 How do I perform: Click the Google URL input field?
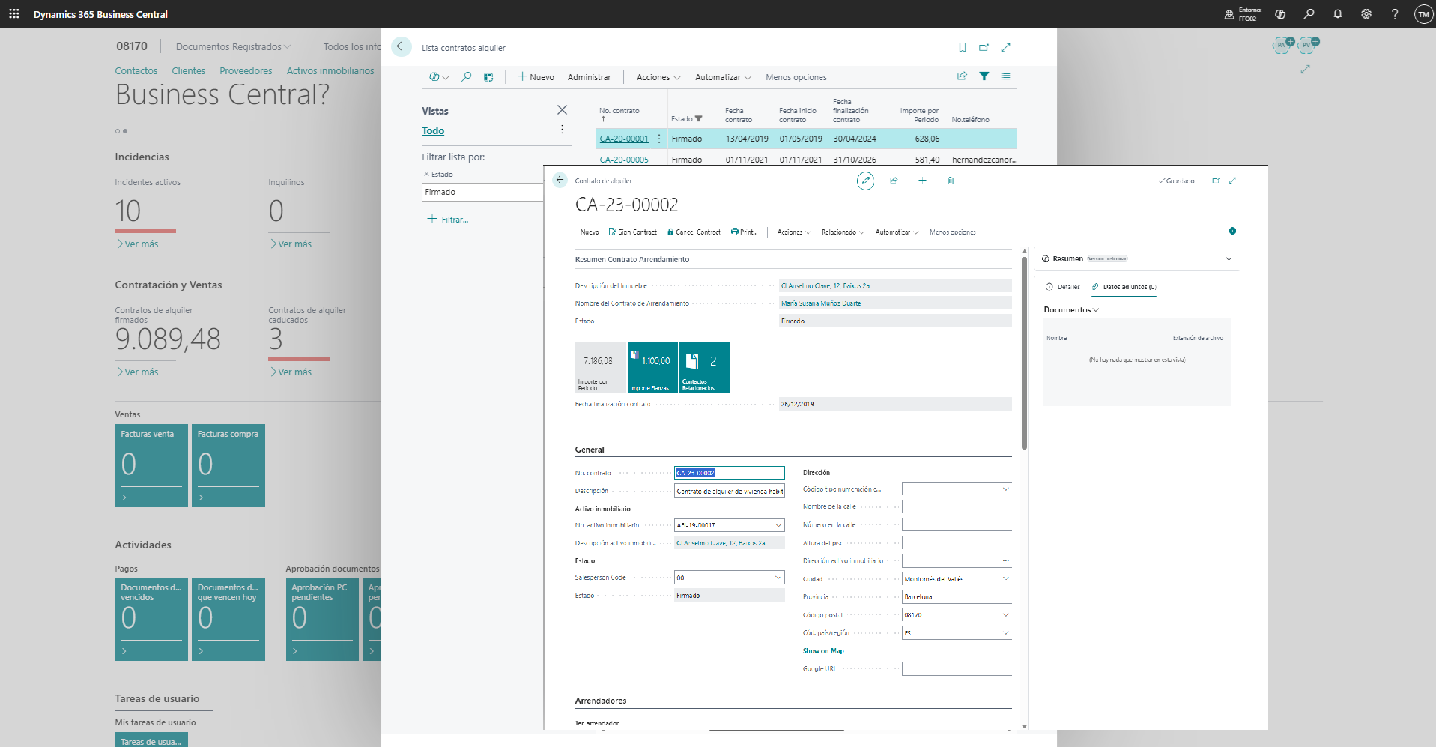click(x=957, y=668)
